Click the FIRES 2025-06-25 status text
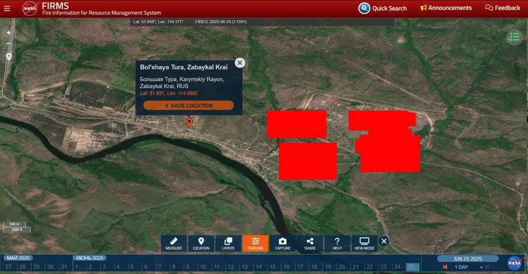Viewport: 528px width, 274px height. pyautogui.click(x=221, y=22)
